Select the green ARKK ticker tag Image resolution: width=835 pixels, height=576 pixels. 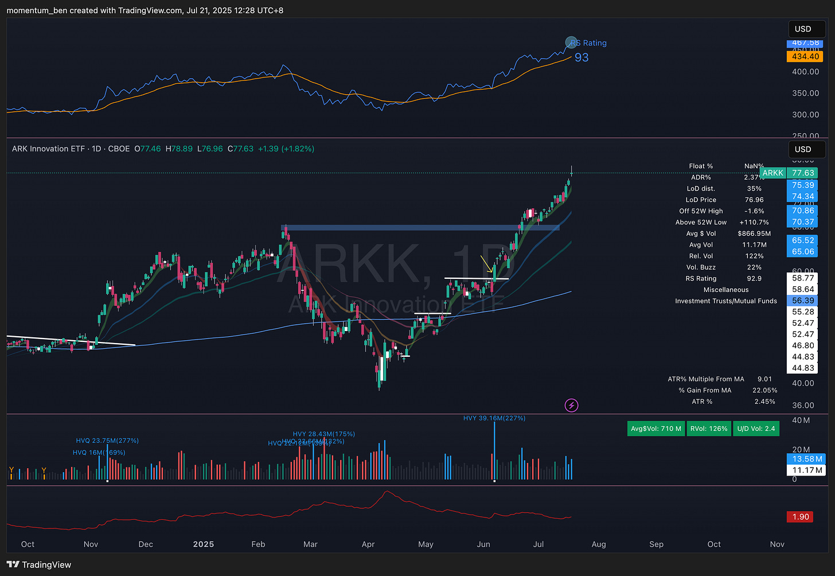coord(772,173)
